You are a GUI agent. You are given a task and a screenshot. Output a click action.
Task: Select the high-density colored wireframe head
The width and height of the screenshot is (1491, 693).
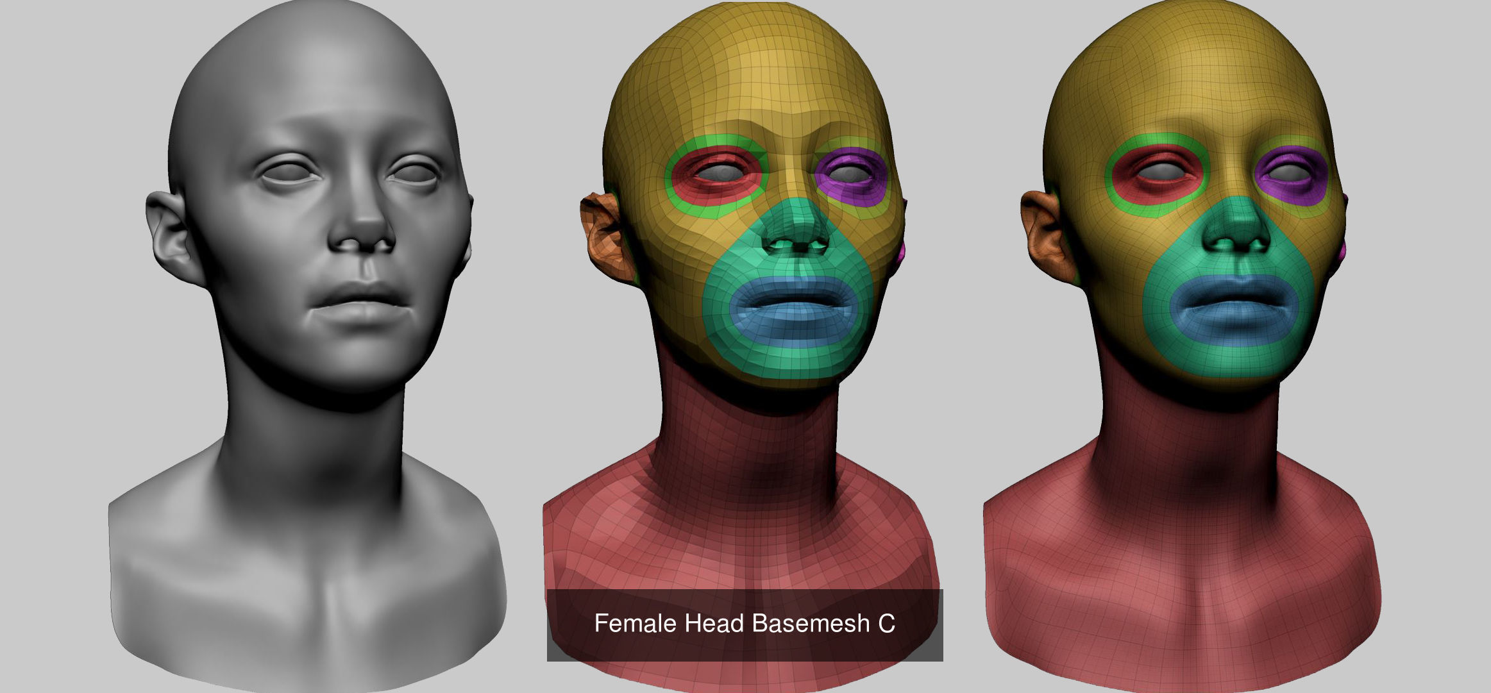(x=1183, y=346)
